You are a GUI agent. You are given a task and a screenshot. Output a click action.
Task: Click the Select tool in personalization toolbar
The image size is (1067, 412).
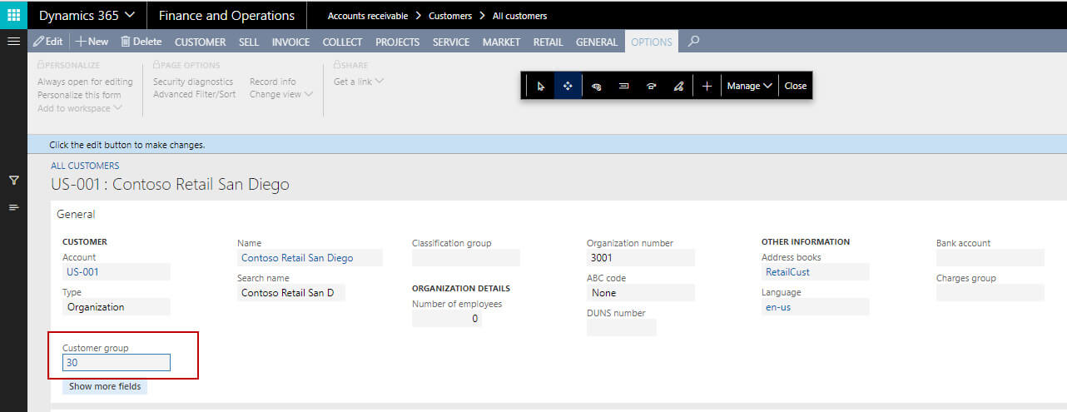tap(540, 86)
